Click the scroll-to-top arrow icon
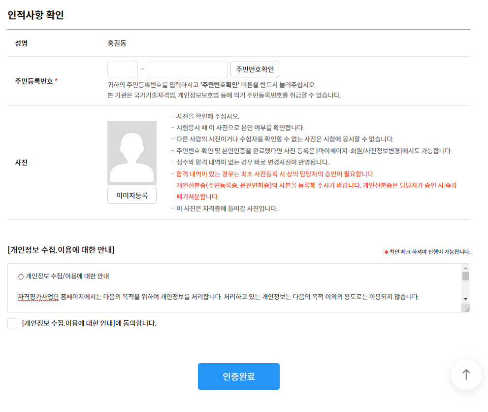This screenshot has width=488, height=412. (466, 375)
